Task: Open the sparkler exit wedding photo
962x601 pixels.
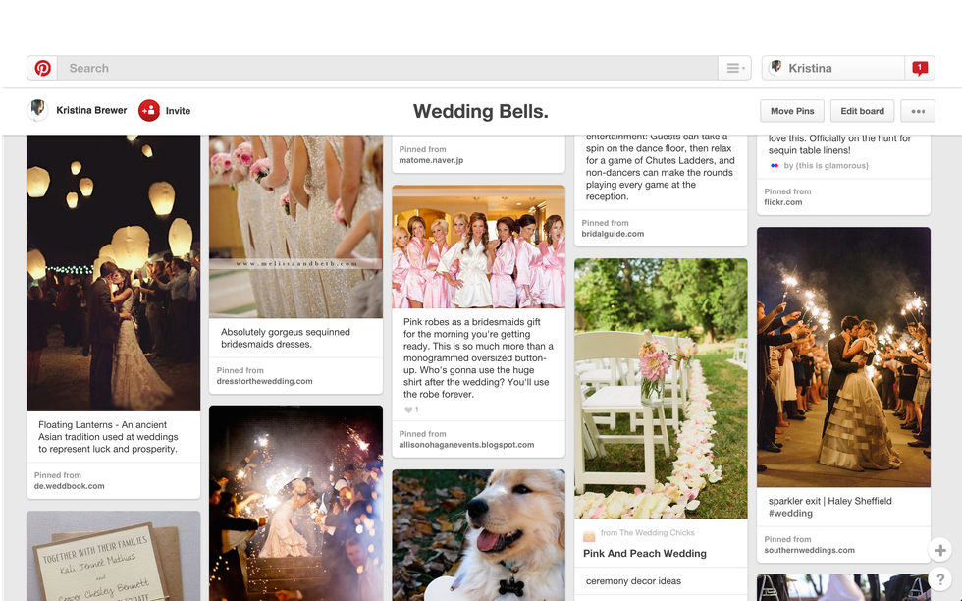Action: [843, 356]
